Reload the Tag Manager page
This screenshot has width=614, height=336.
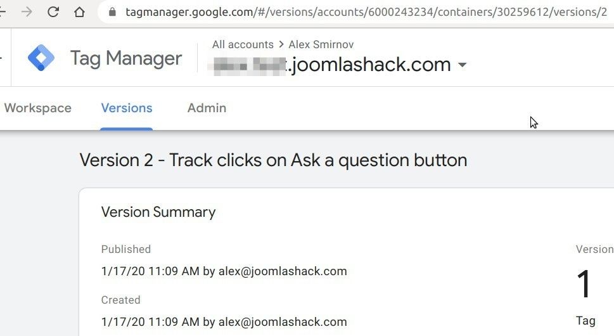coord(53,12)
